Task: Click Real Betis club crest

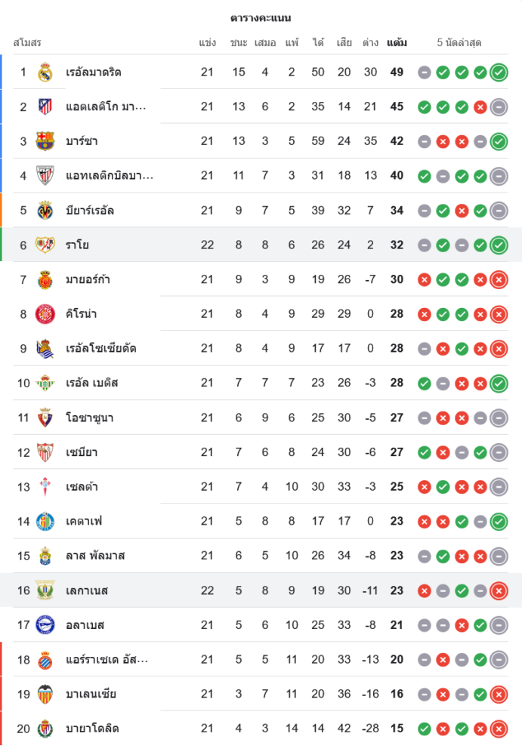Action: pyautogui.click(x=45, y=383)
